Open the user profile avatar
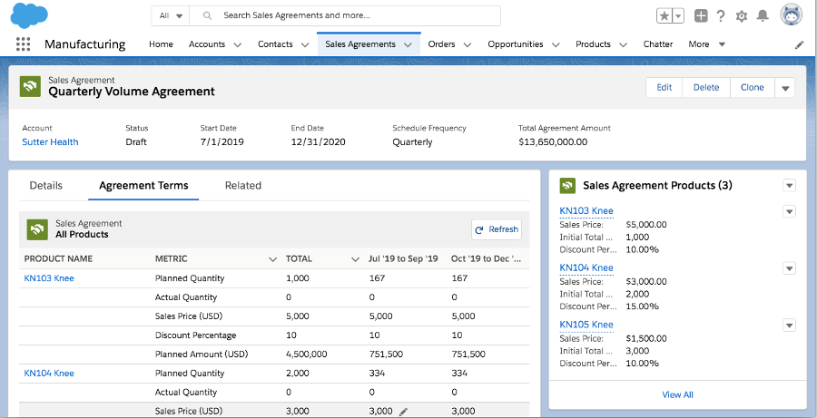The width and height of the screenshot is (817, 418). point(791,15)
